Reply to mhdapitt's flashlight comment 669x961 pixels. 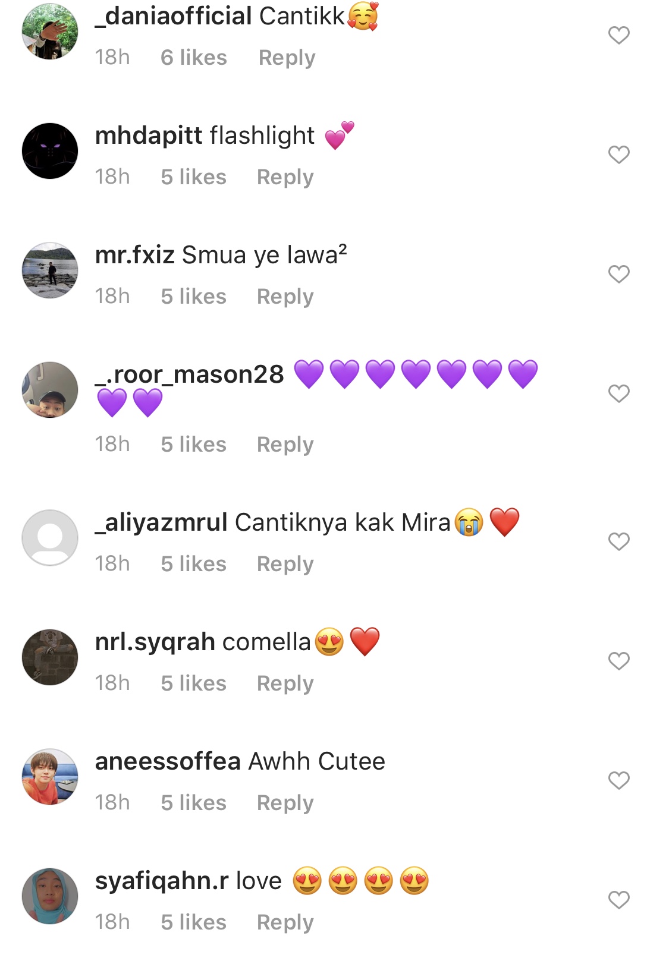point(285,177)
